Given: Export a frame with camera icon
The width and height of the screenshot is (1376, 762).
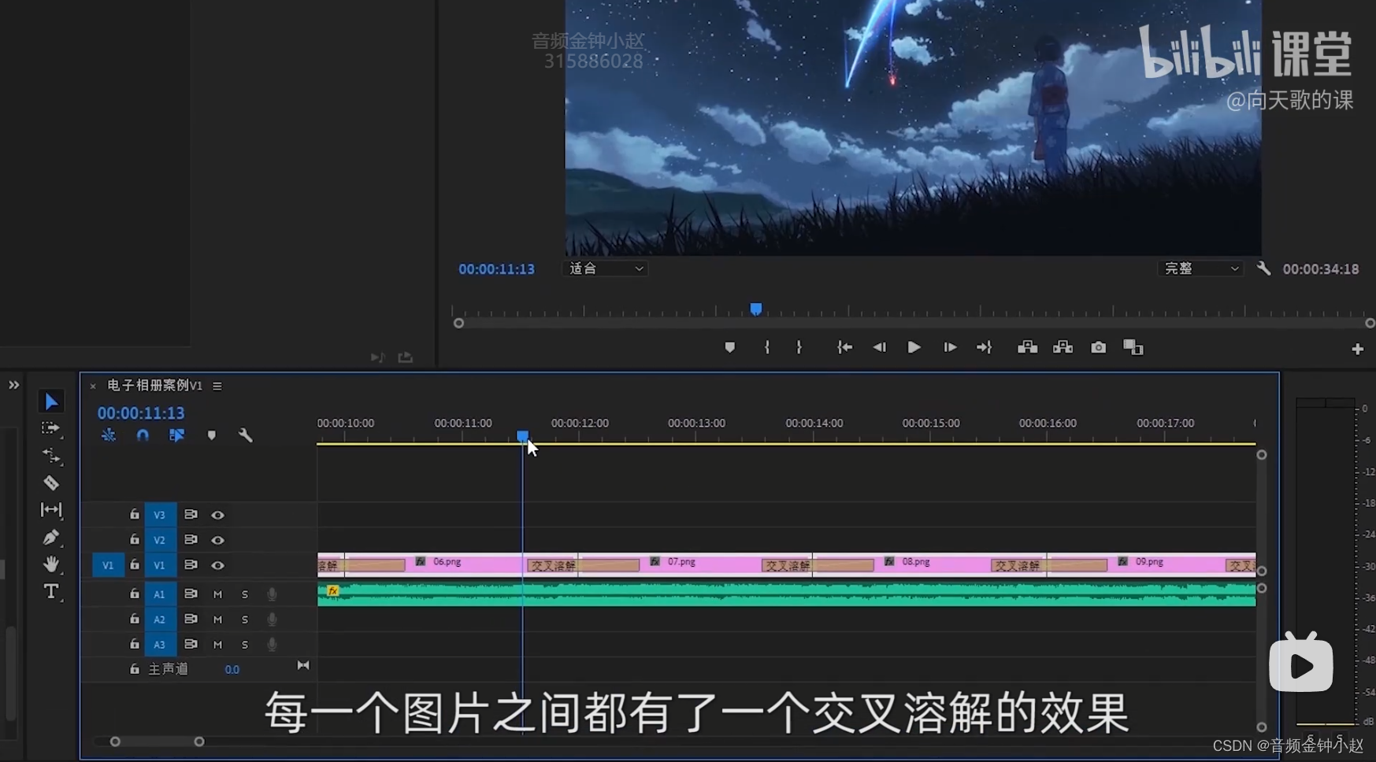Looking at the screenshot, I should click(x=1098, y=347).
